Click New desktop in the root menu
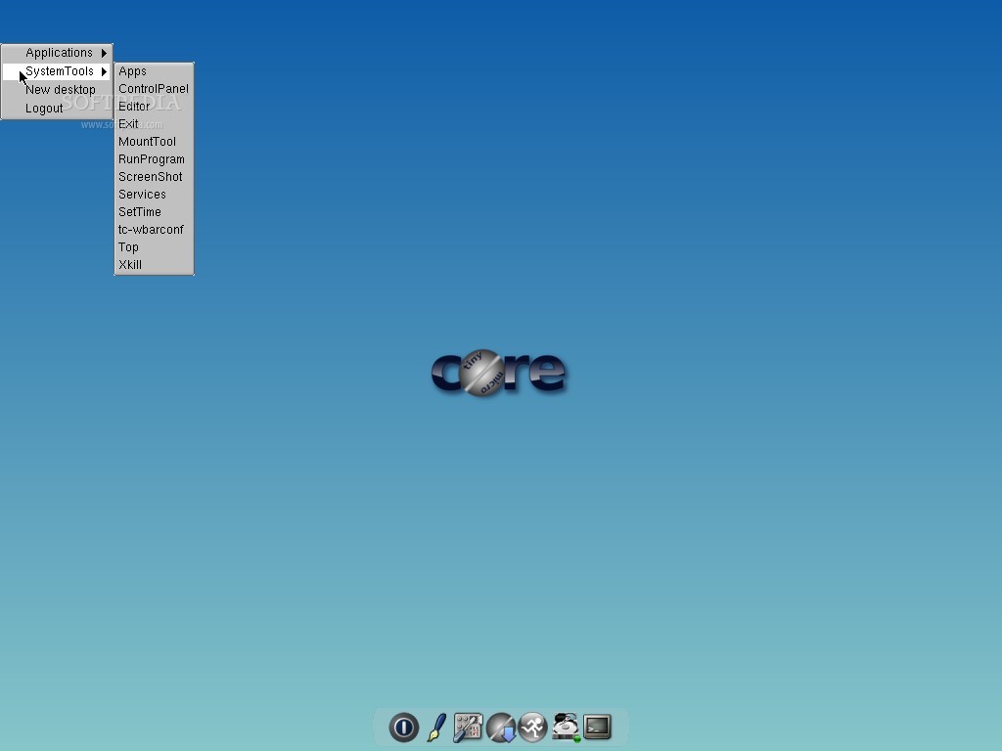Screen dimensions: 1002x751 point(60,89)
